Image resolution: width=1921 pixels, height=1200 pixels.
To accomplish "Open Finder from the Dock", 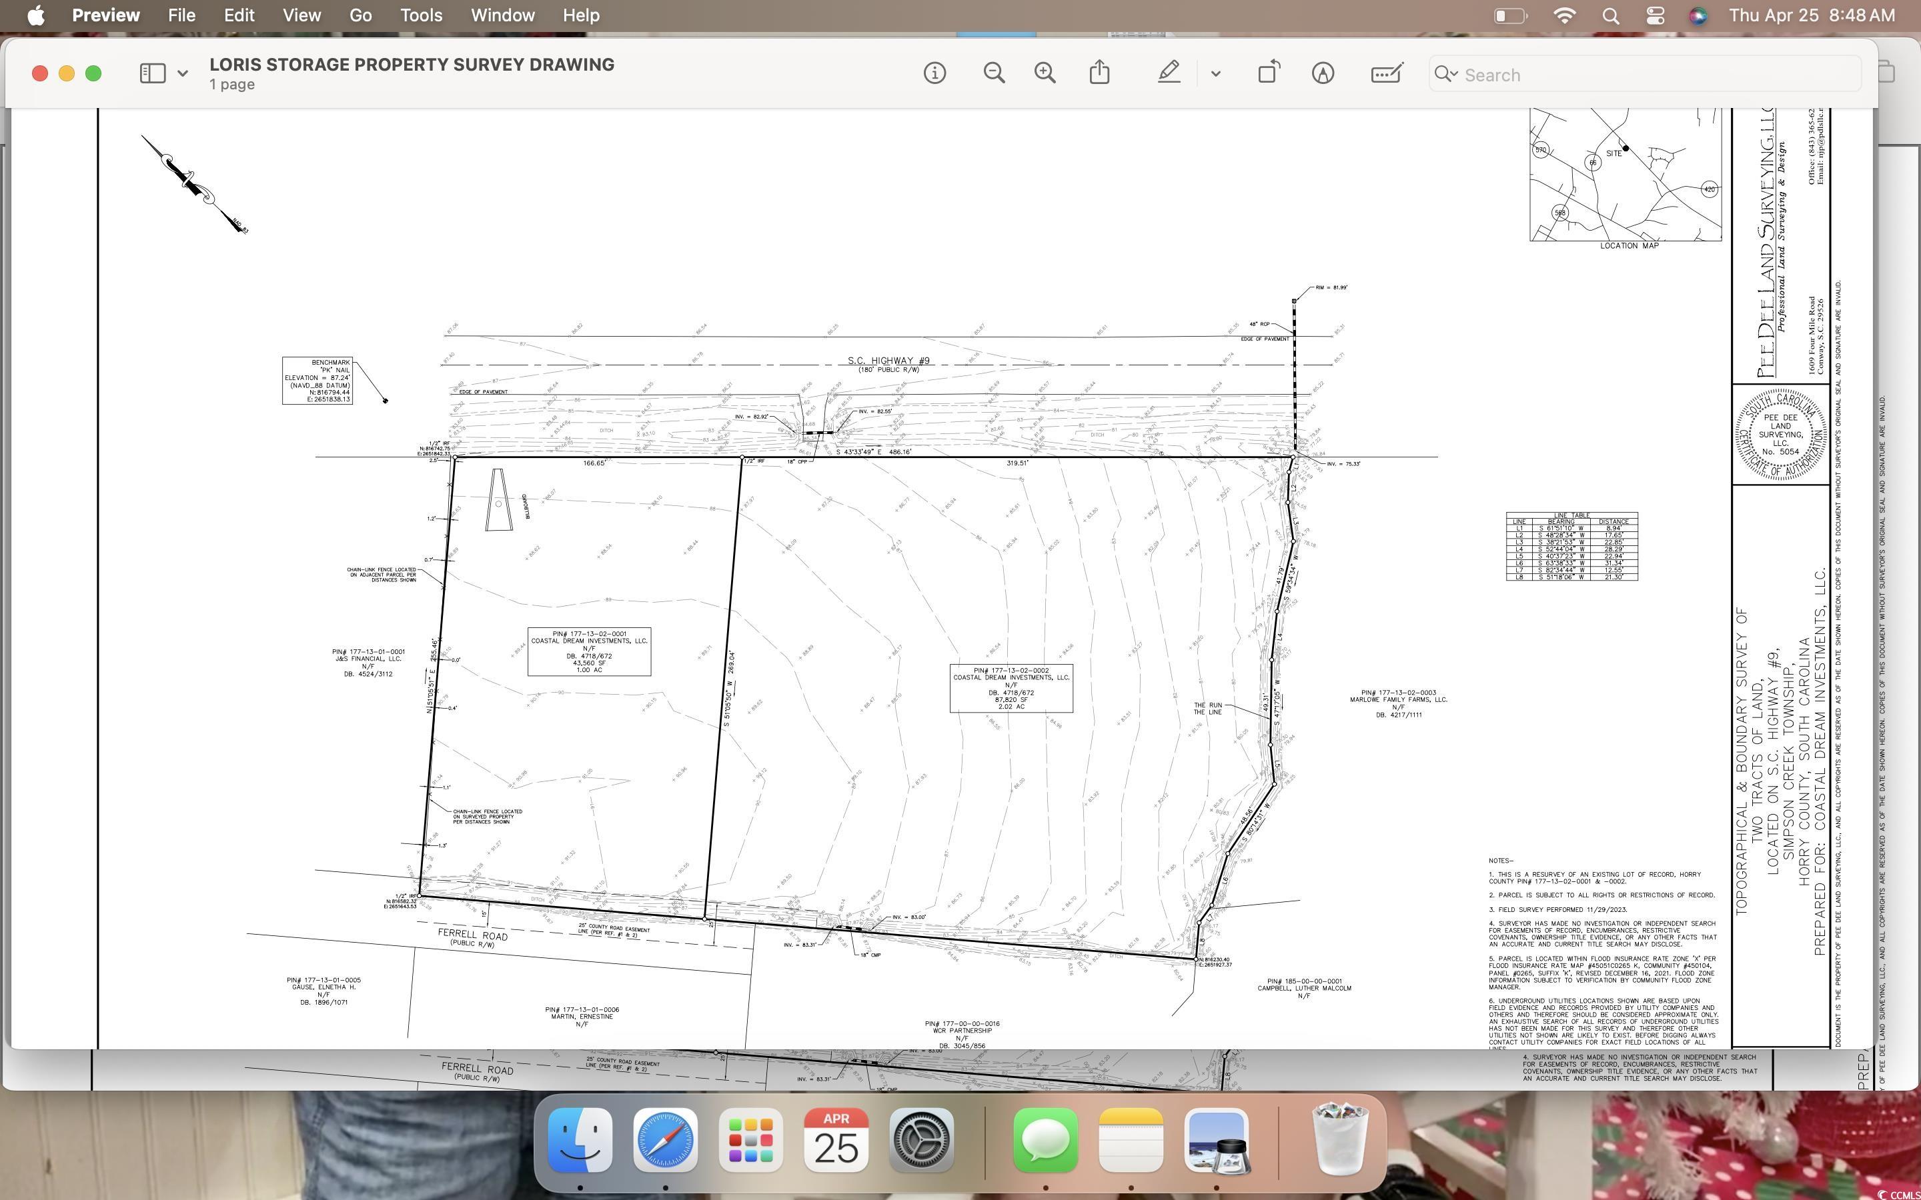I will (580, 1141).
